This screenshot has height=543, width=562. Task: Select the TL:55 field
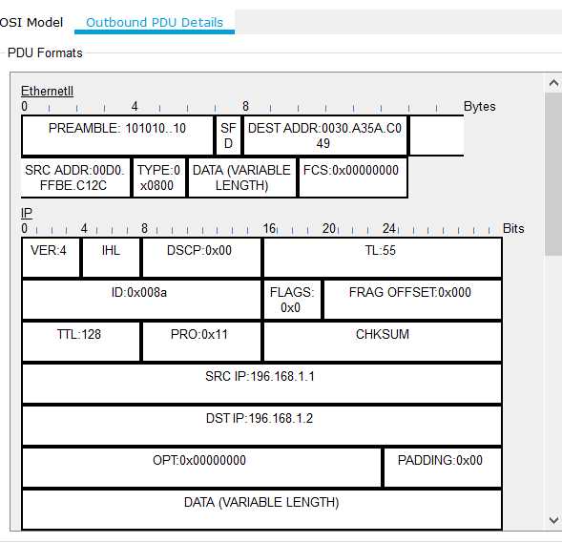[383, 258]
